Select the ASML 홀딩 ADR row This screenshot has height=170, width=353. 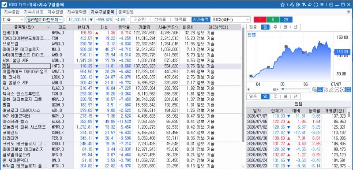click(122, 61)
